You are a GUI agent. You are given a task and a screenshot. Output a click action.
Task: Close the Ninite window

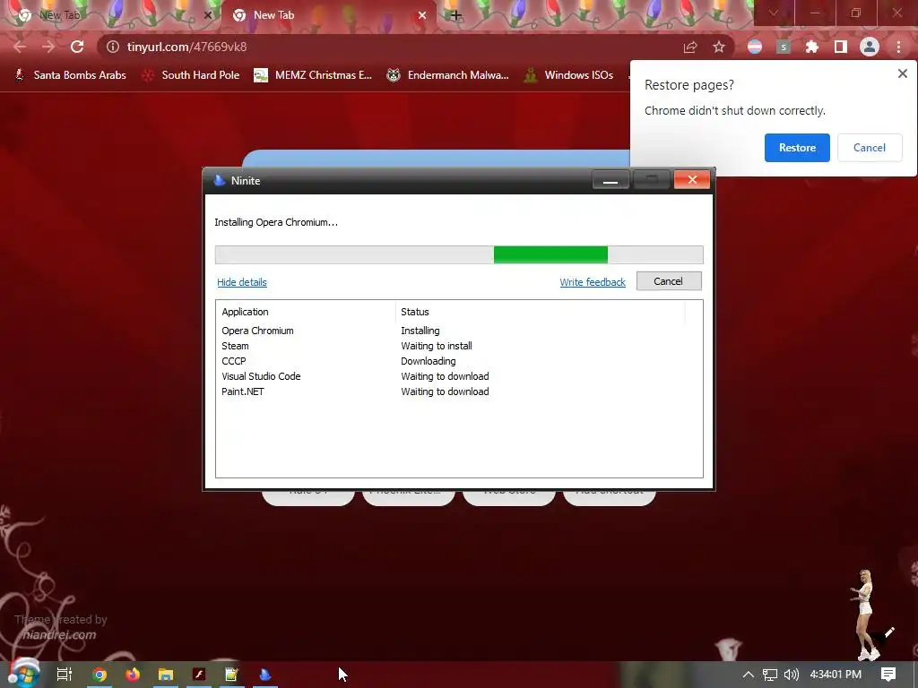coord(692,179)
